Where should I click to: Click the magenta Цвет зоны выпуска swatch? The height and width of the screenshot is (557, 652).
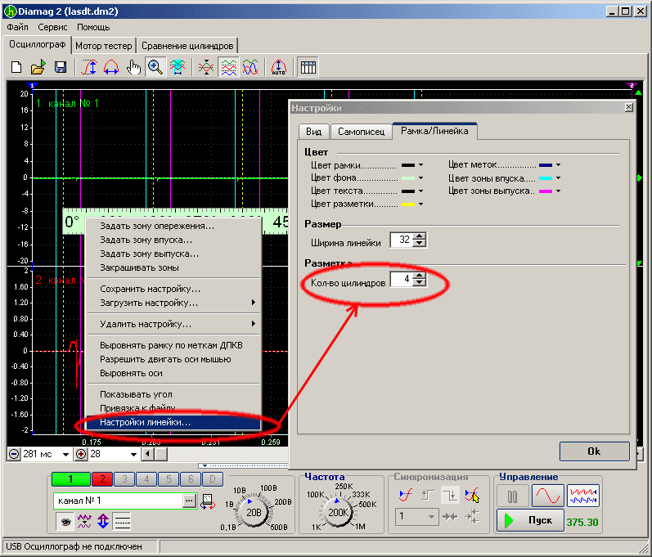pyautogui.click(x=545, y=191)
